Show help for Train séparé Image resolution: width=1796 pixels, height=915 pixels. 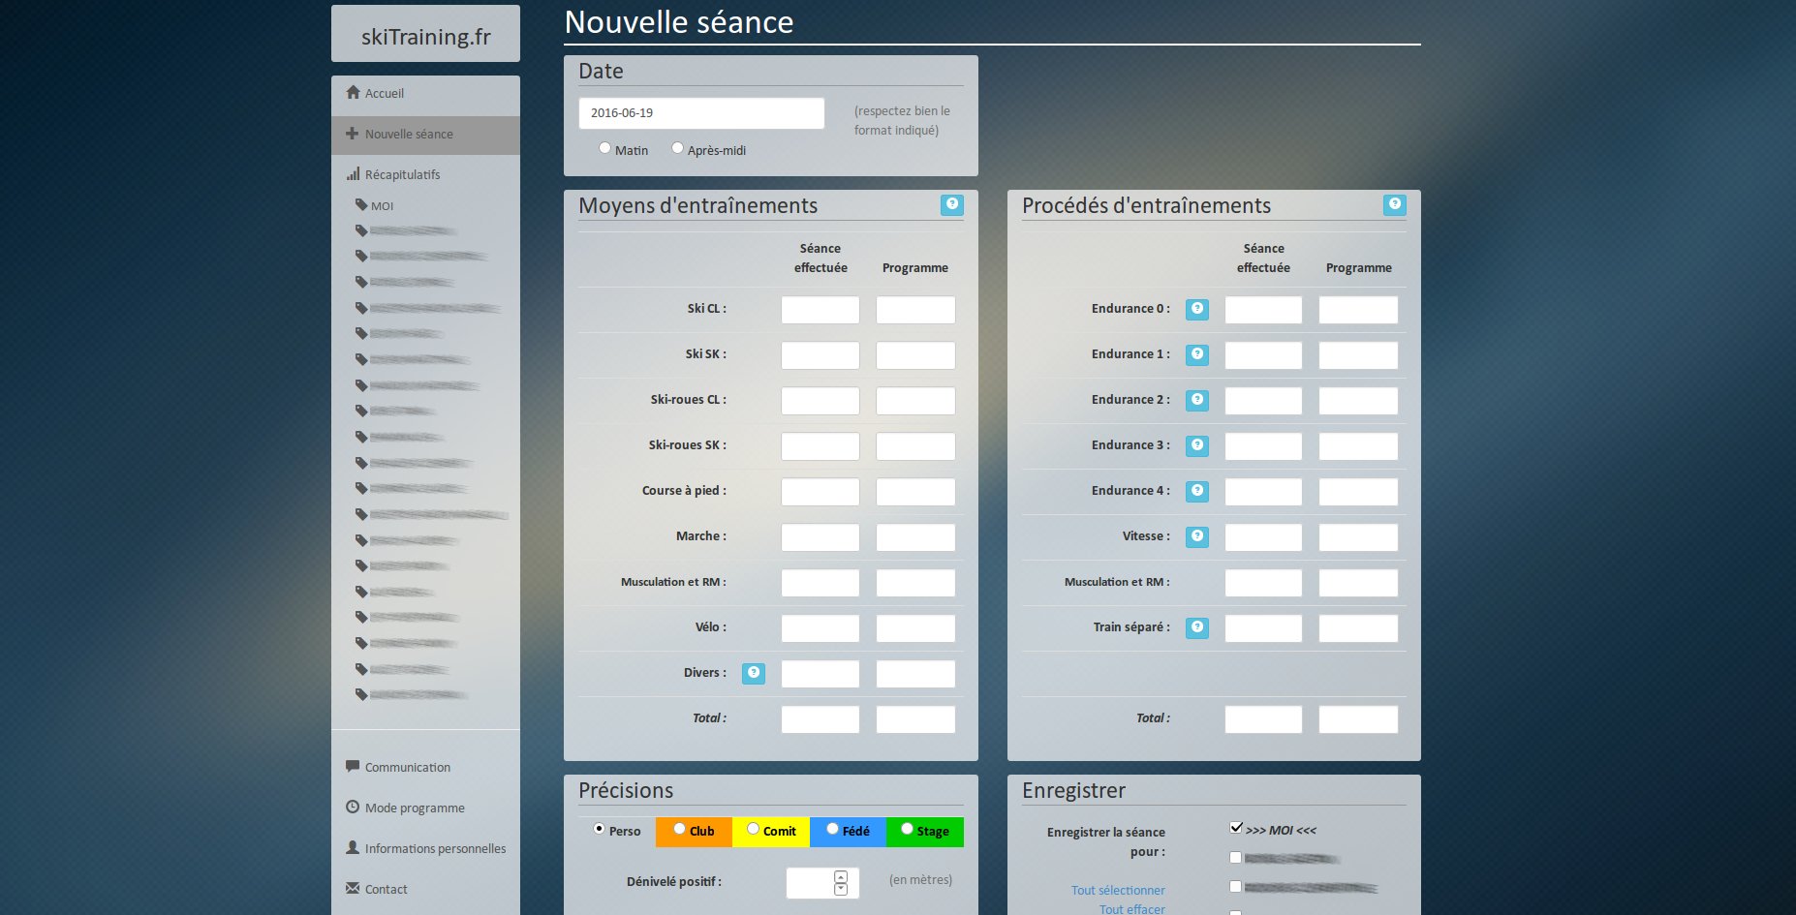pos(1197,627)
